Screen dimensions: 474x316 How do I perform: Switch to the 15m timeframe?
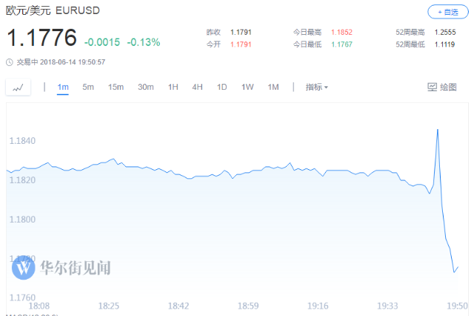(x=116, y=88)
